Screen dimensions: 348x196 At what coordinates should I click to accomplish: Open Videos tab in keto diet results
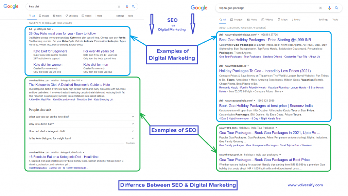87,16
